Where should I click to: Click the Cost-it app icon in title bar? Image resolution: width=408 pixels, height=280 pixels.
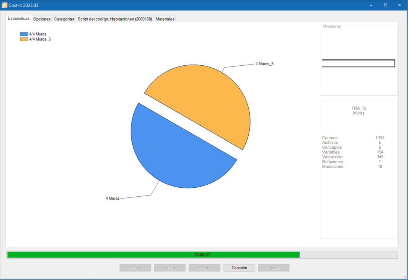point(5,5)
